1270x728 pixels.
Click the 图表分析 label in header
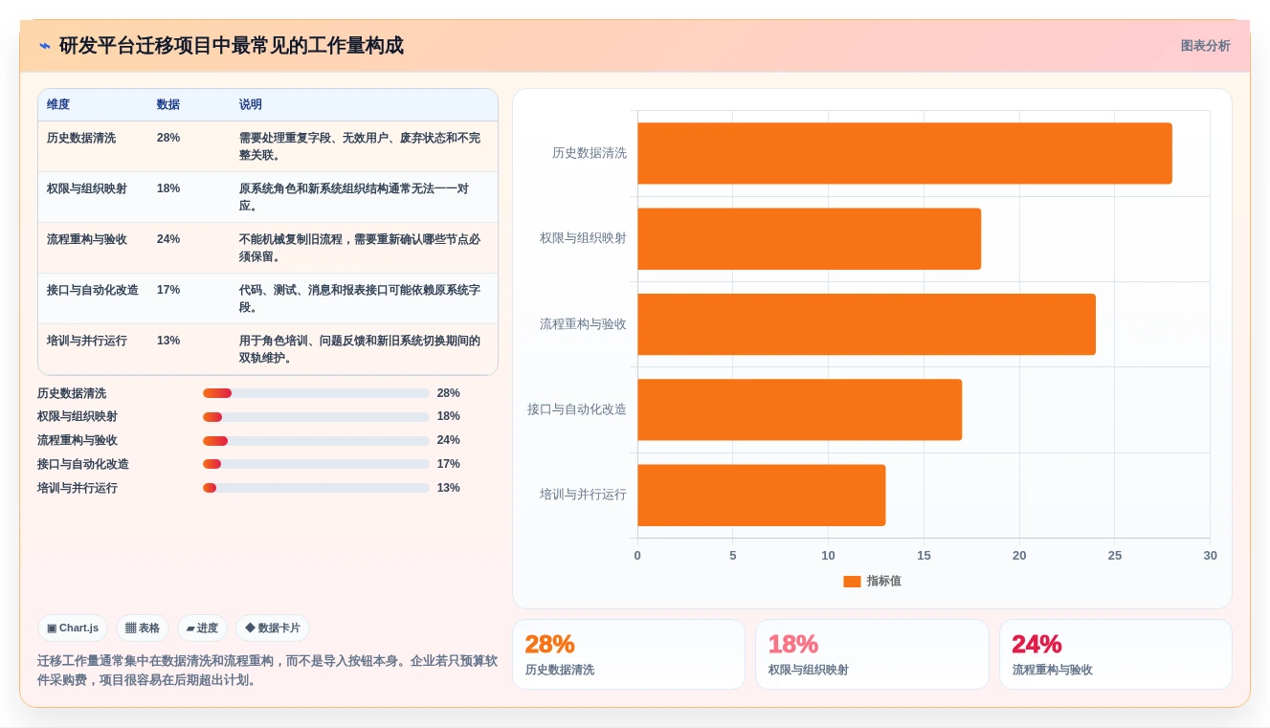1205,46
